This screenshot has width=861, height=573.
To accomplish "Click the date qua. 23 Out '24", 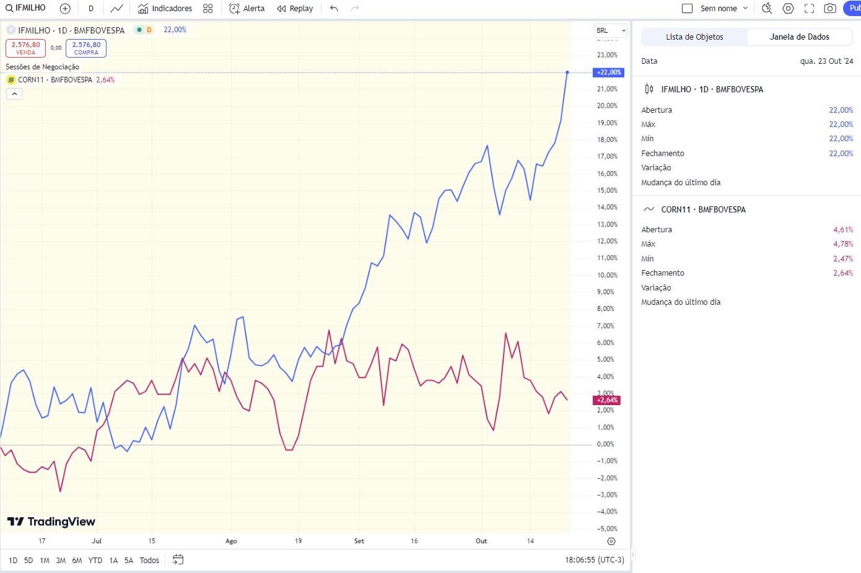I will click(x=826, y=61).
